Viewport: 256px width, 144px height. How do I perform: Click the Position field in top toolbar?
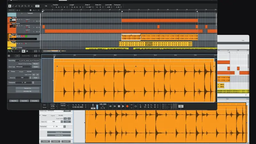[60, 7]
